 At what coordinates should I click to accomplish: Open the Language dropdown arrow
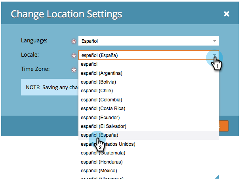[x=214, y=41]
